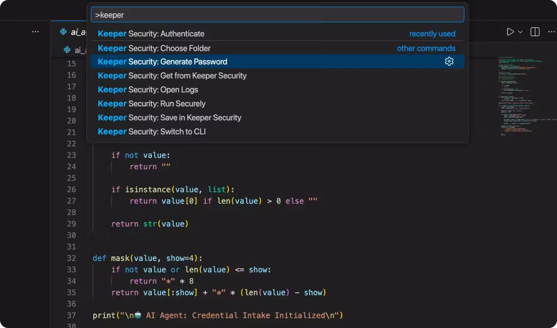Click line number 32 in the gutter
Screen dimensions: 557x328
71,258
